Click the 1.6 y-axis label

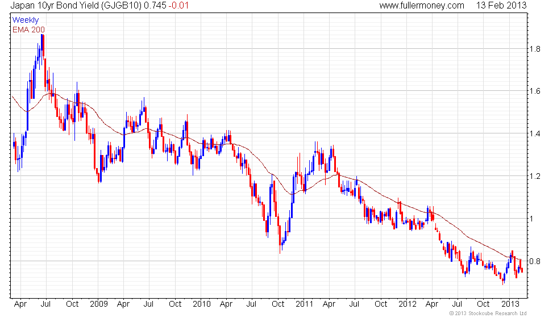click(x=535, y=91)
